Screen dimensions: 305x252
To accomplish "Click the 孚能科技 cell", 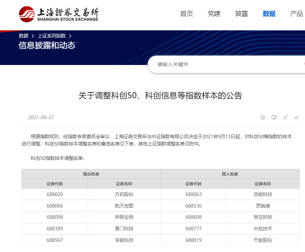I will click(124, 240).
